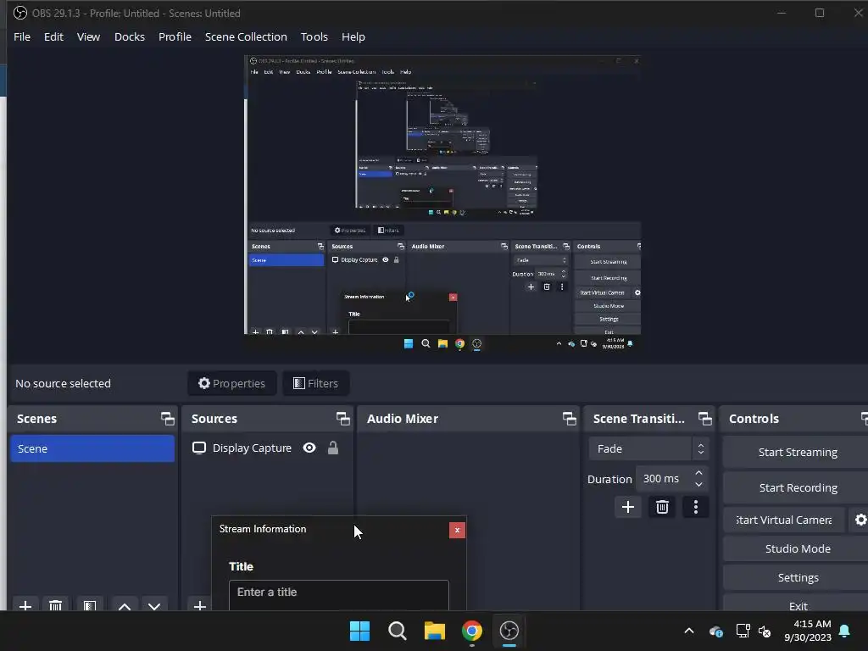Open Google Chrome from taskbar

tap(471, 631)
